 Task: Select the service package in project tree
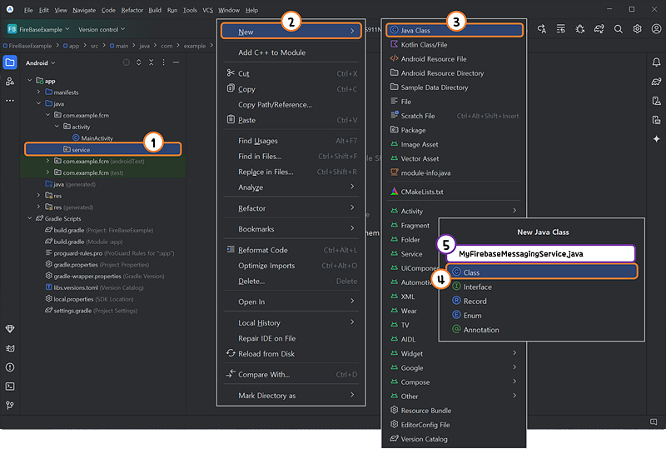(102, 149)
